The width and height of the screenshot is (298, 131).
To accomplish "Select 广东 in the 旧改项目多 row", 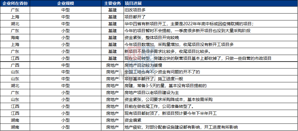I will click(x=15, y=10).
